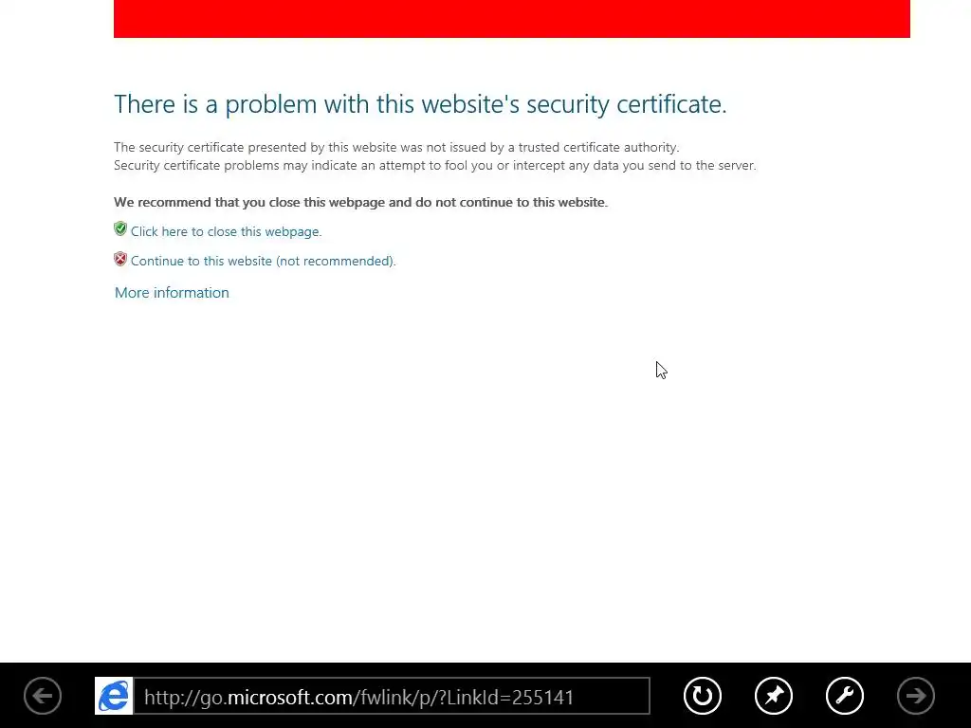This screenshot has height=728, width=971.
Task: Select the go.microsoft.com address bar field
Action: pos(392,696)
